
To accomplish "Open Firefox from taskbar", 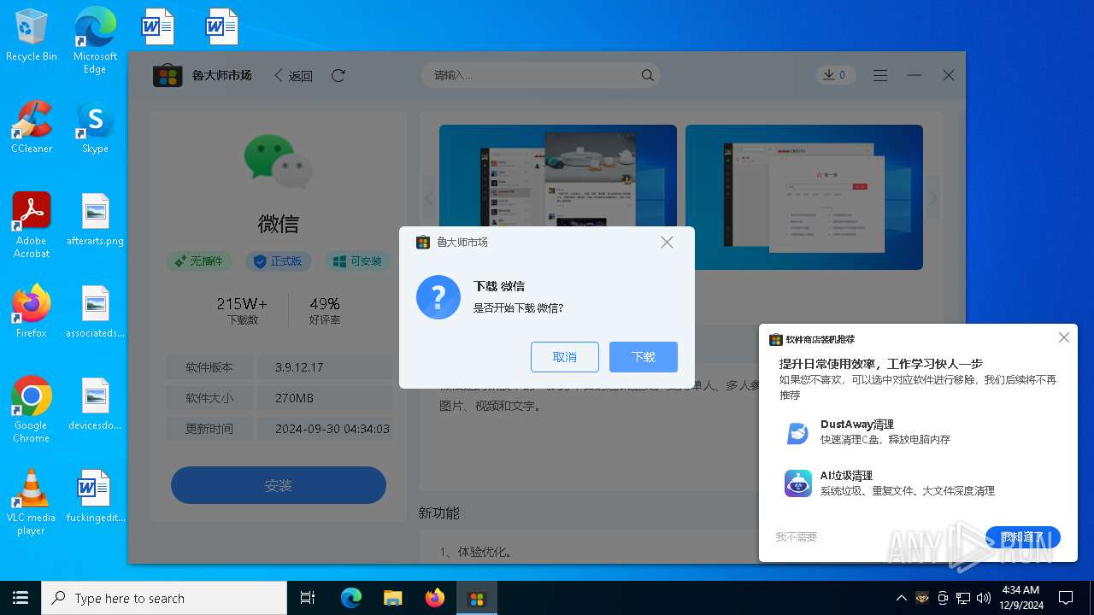I will click(435, 598).
